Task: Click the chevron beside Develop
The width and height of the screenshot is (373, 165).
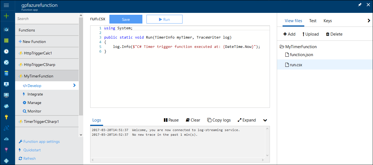Action: click(74, 85)
